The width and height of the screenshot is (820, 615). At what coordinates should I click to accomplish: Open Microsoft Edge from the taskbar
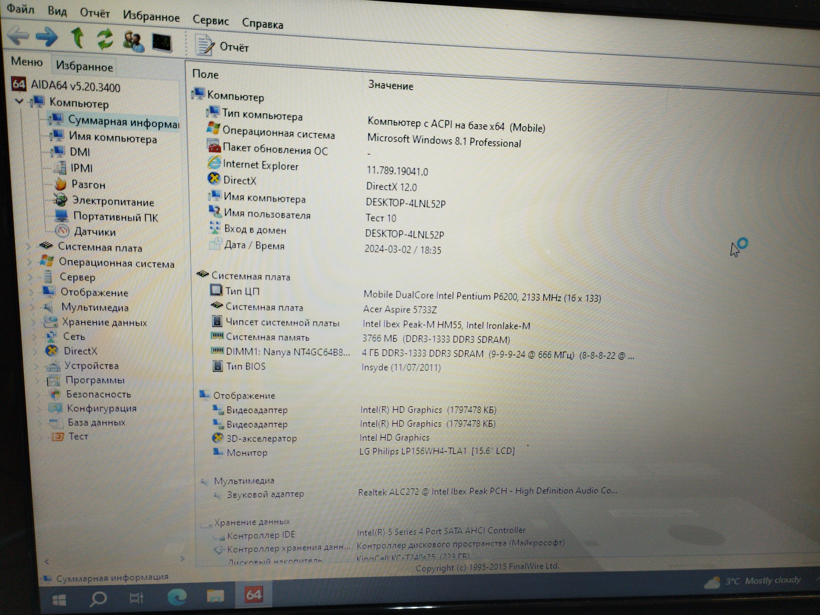pos(177,597)
